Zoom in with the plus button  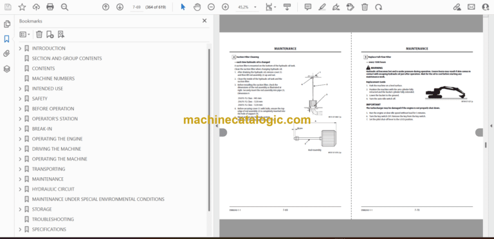[225, 7]
